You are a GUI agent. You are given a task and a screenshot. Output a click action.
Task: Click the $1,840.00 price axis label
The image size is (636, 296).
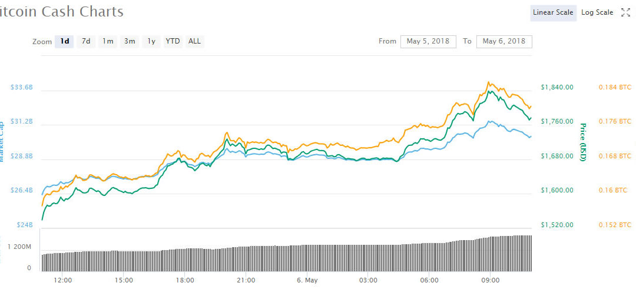(x=557, y=87)
